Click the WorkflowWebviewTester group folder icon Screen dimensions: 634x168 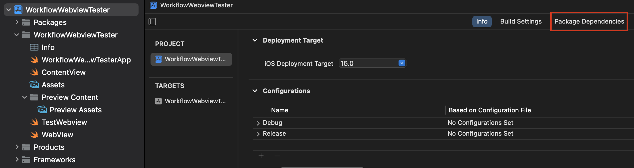26,35
